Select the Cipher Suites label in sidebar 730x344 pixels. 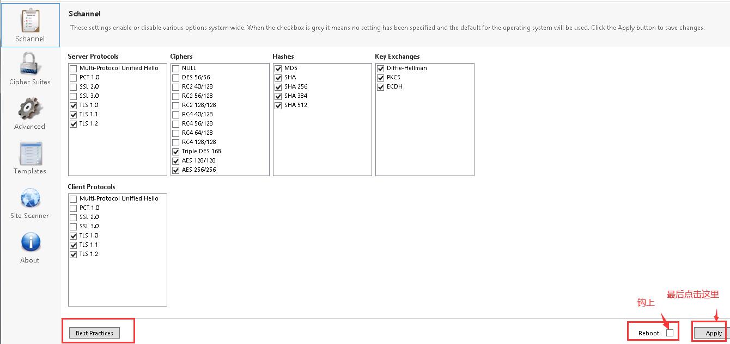[x=30, y=82]
